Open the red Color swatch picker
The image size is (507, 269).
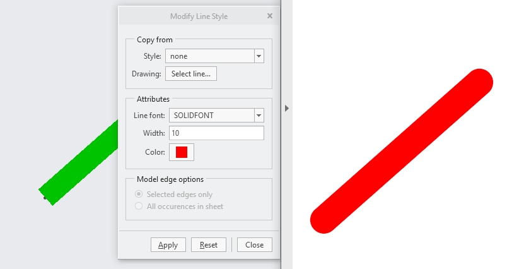coord(182,152)
